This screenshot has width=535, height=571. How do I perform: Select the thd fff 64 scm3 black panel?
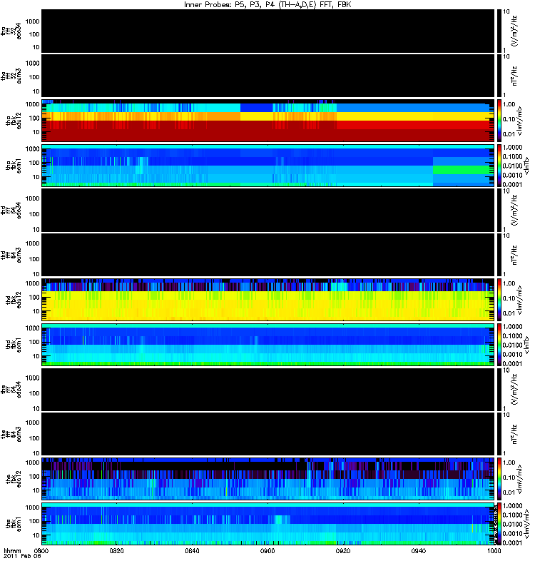(x=267, y=255)
